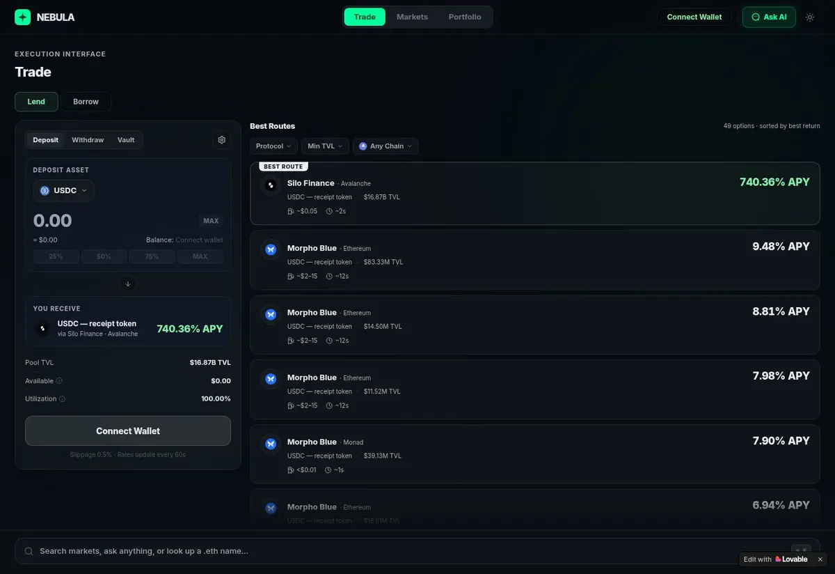835x574 pixels.
Task: Click the info icon next to Available
Action: coord(59,381)
